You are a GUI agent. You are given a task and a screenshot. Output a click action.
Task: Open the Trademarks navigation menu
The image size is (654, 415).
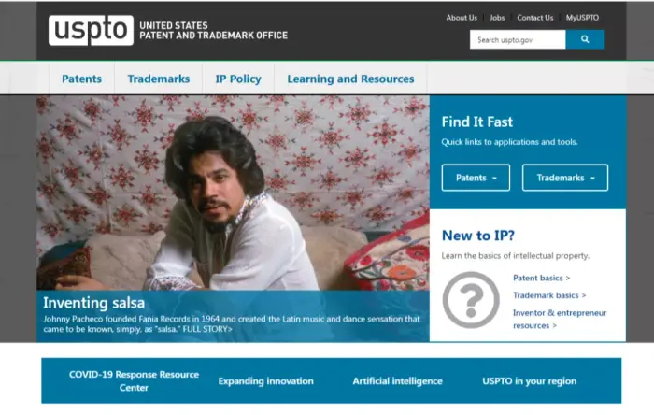(x=158, y=79)
